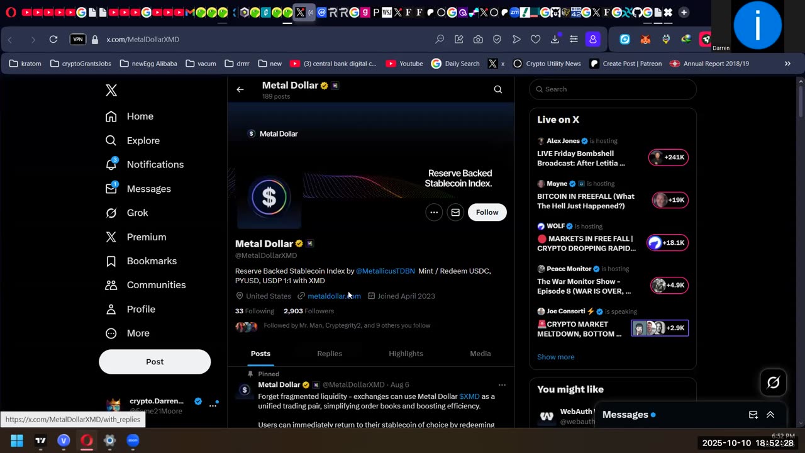Open the Grok floating button
Viewport: 805px width, 453px height.
773,382
